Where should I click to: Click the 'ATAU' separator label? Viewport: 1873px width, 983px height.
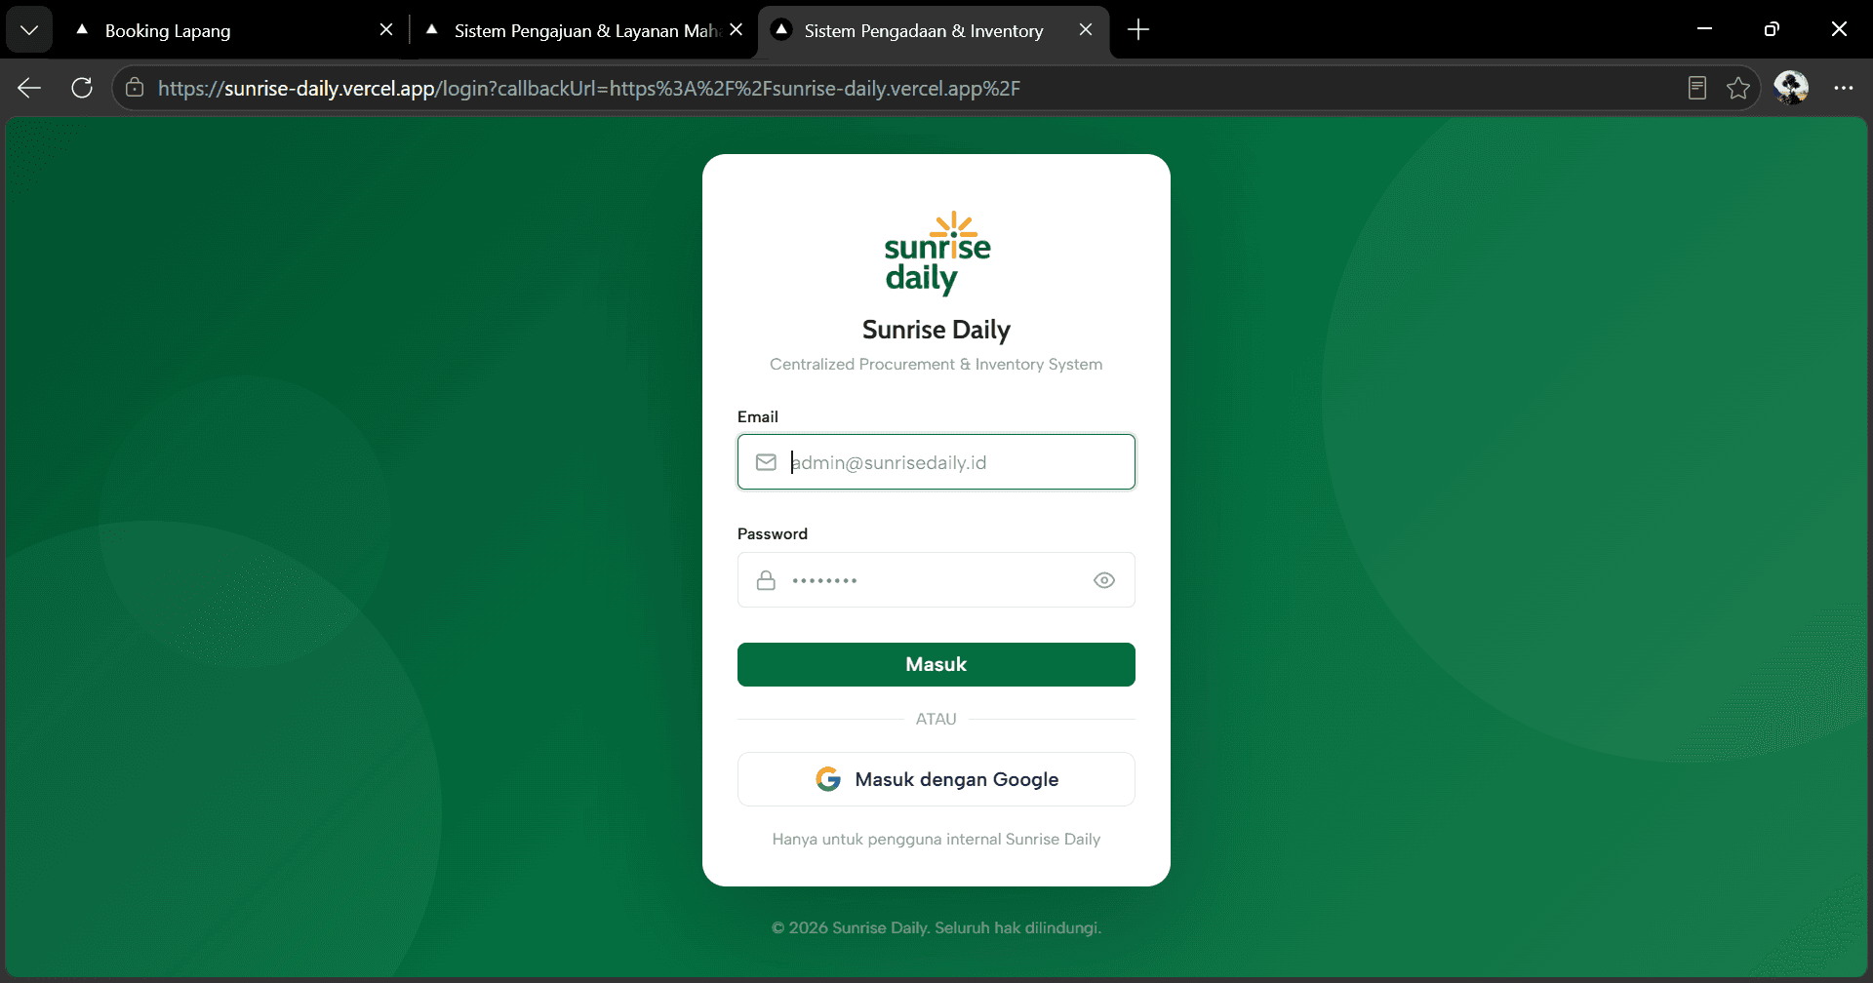click(x=936, y=719)
